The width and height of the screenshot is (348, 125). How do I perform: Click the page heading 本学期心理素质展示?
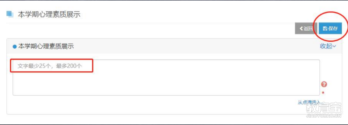pyautogui.click(x=49, y=14)
